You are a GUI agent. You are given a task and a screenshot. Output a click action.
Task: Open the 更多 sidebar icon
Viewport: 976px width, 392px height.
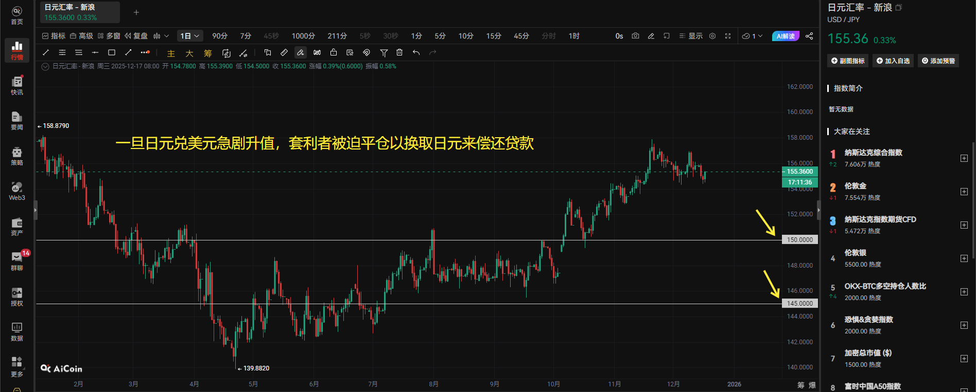pyautogui.click(x=17, y=367)
